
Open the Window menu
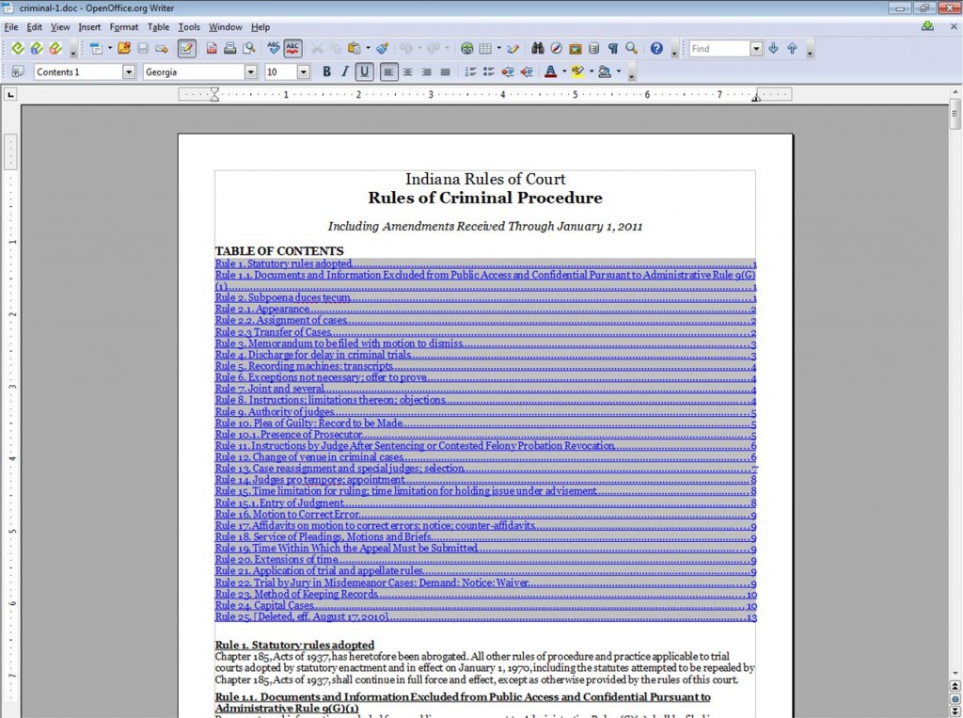click(x=226, y=27)
